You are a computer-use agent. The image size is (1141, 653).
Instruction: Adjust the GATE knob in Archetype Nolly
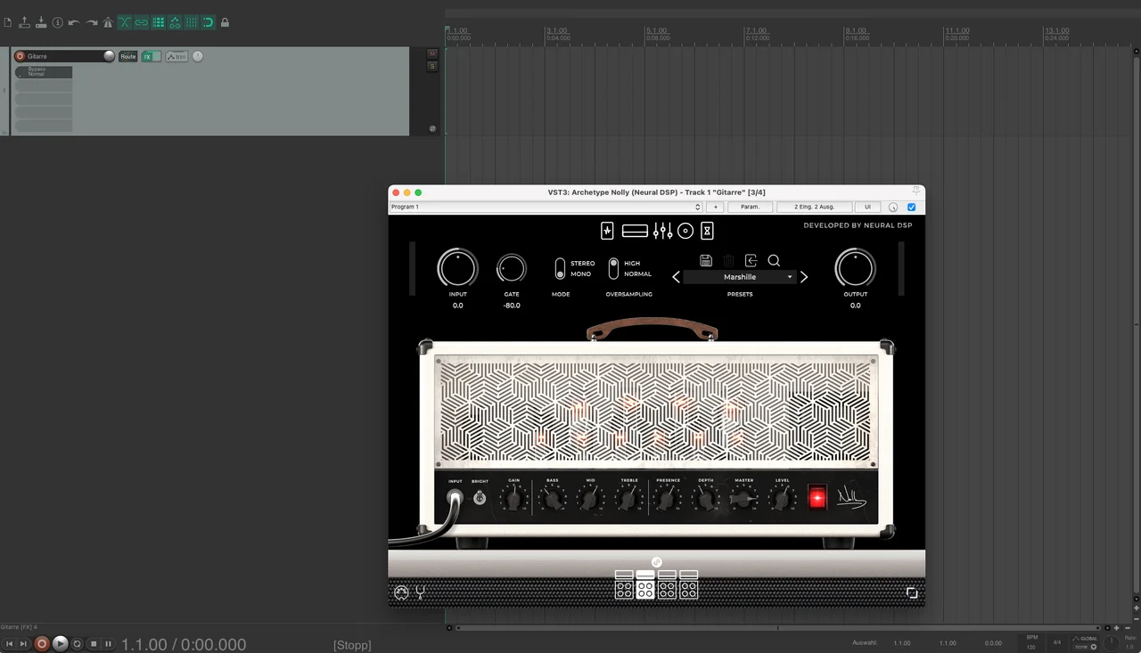coord(512,268)
